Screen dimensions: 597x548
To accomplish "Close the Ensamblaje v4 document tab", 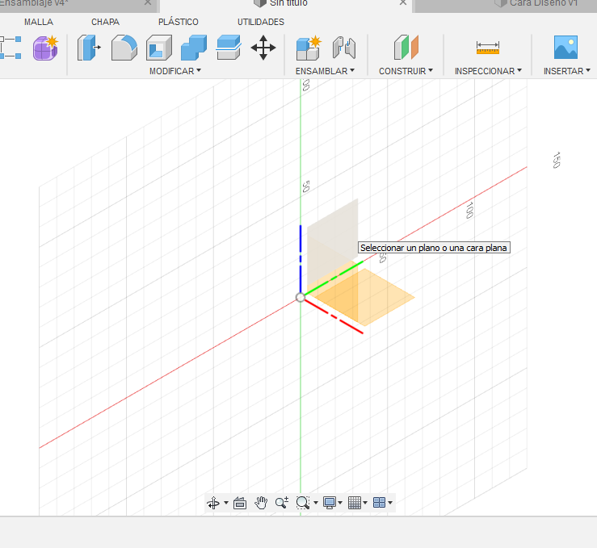I will click(148, 2).
